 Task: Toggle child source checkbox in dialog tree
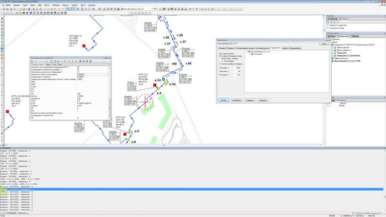pyautogui.click(x=252, y=54)
